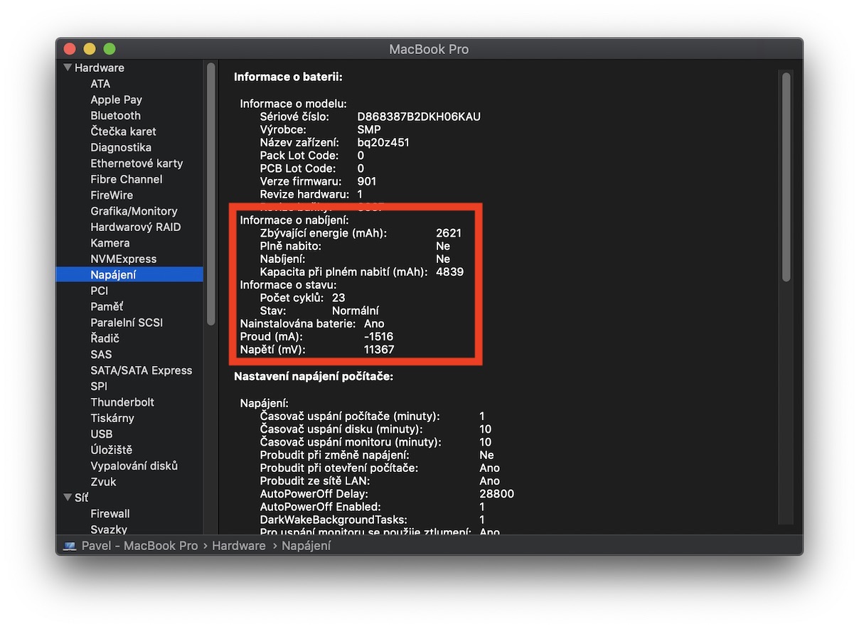Open Paměť in the sidebar
Screen dimensions: 859x629
(x=107, y=306)
